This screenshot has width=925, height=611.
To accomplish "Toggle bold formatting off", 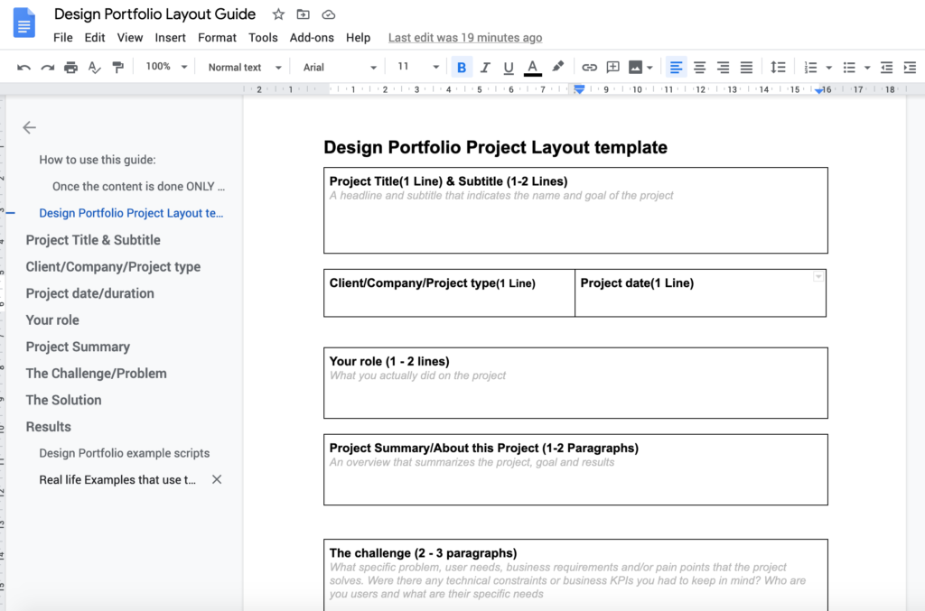I will 462,67.
